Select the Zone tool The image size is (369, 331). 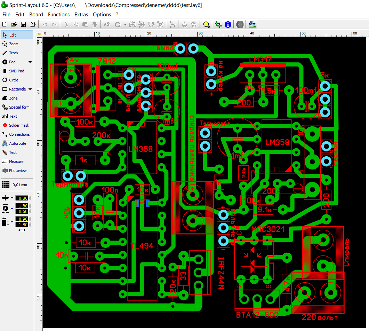tap(17, 98)
